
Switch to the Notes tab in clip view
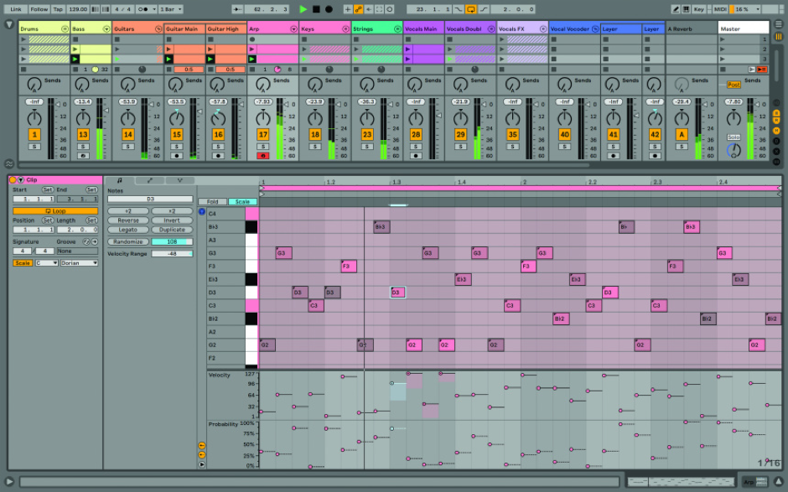pos(118,180)
